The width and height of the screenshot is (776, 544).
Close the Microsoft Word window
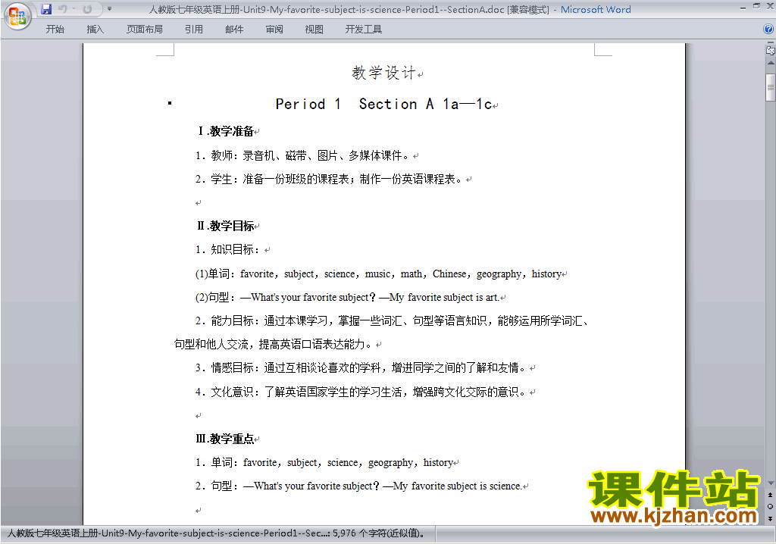click(x=770, y=6)
